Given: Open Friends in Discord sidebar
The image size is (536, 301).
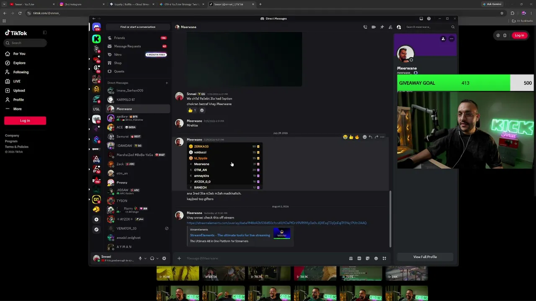Looking at the screenshot, I should 137,38.
